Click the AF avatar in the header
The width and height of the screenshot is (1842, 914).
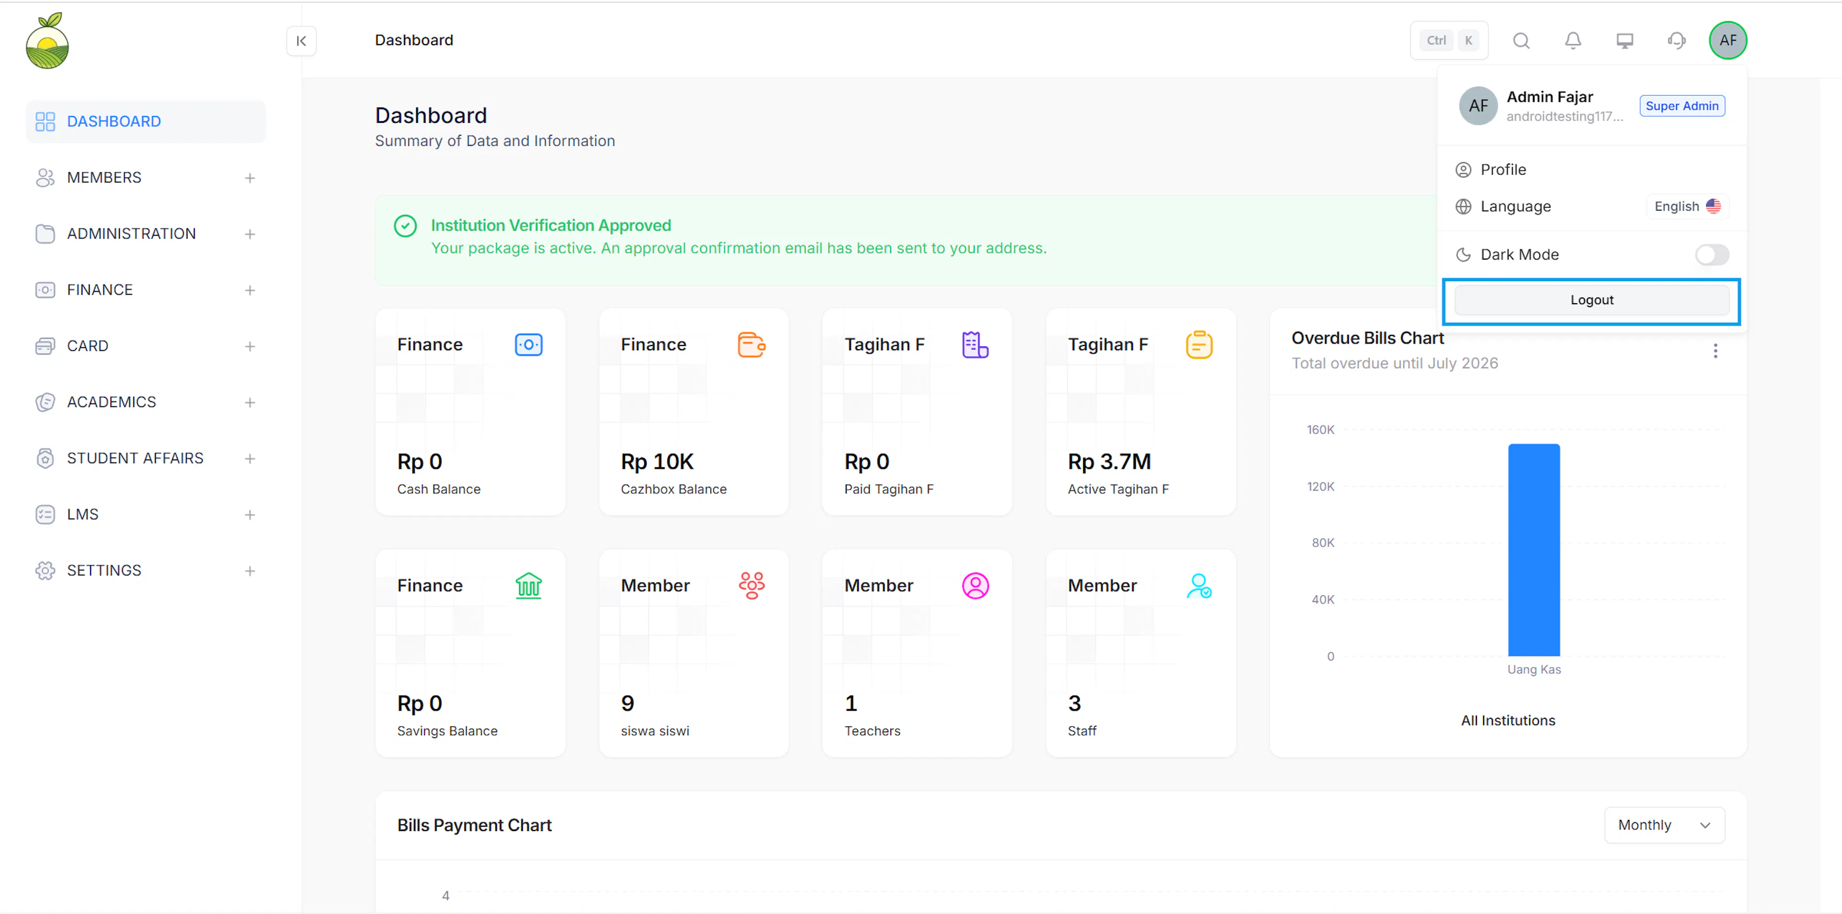1727,41
